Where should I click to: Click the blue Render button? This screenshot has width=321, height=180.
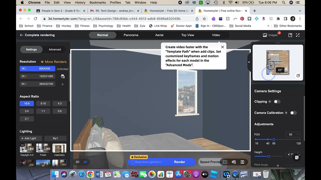(x=180, y=162)
